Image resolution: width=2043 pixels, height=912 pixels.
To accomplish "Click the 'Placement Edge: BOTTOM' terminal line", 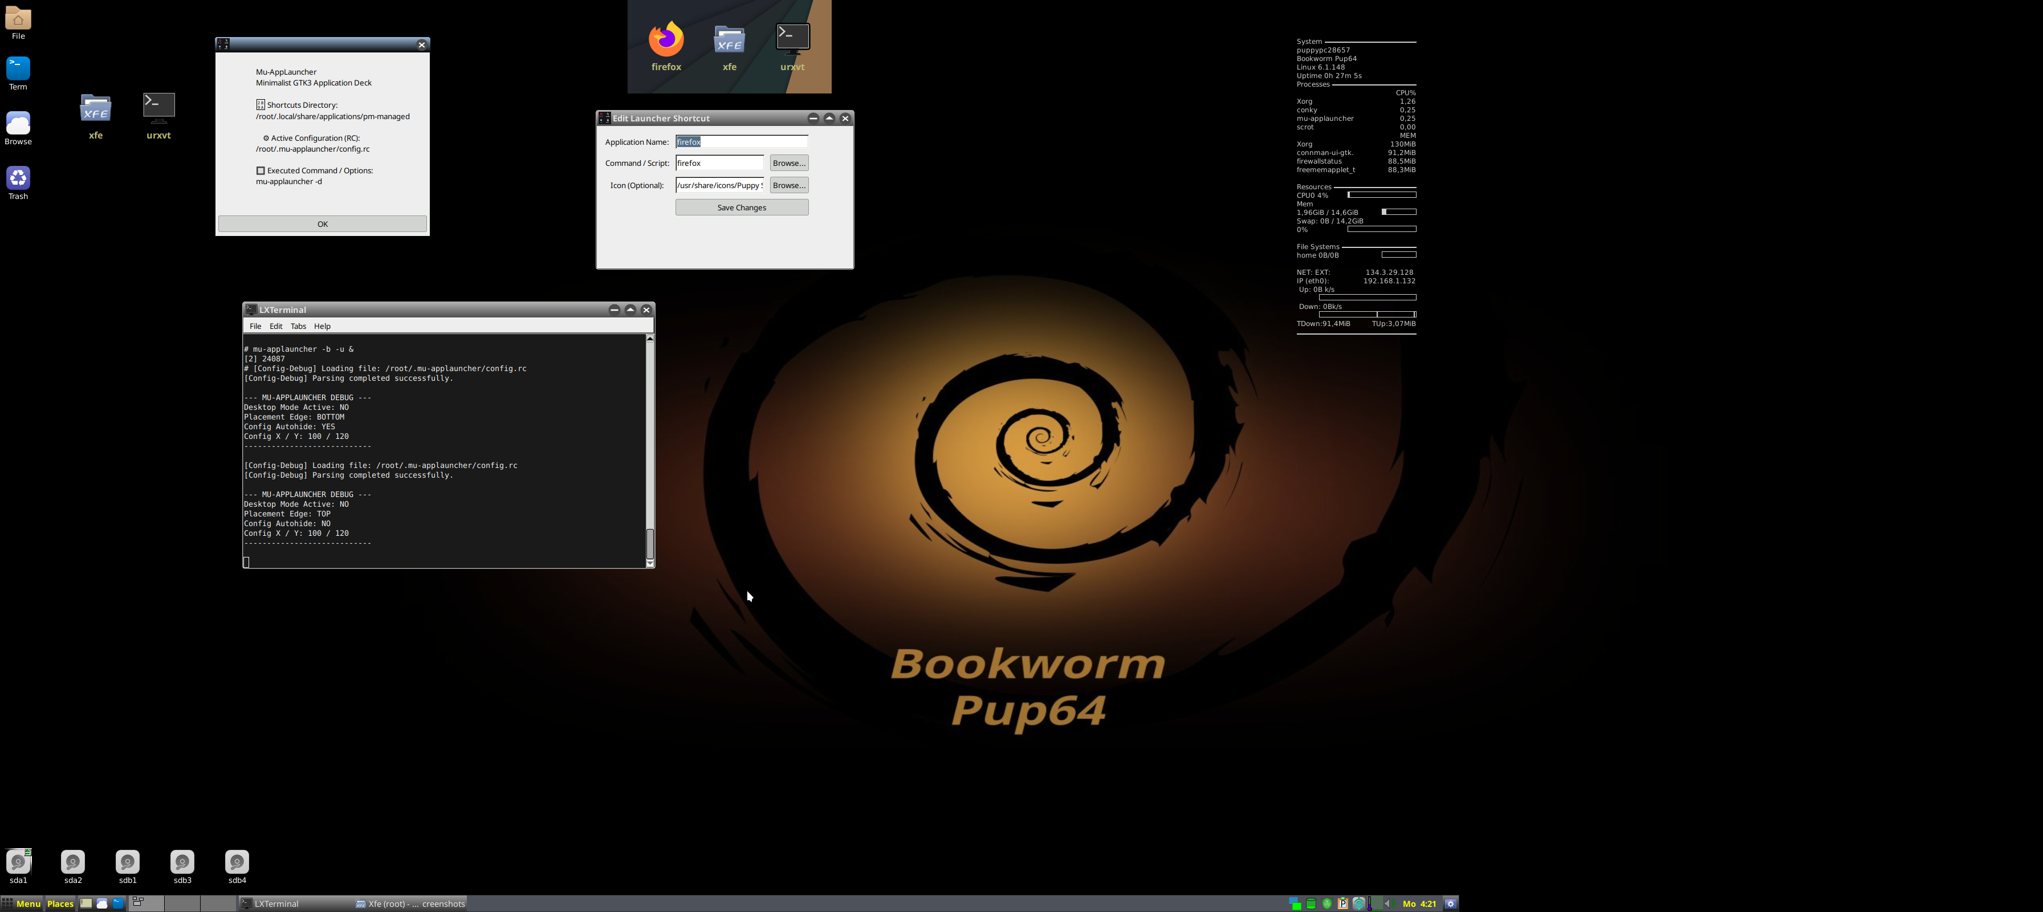I will (x=294, y=417).
